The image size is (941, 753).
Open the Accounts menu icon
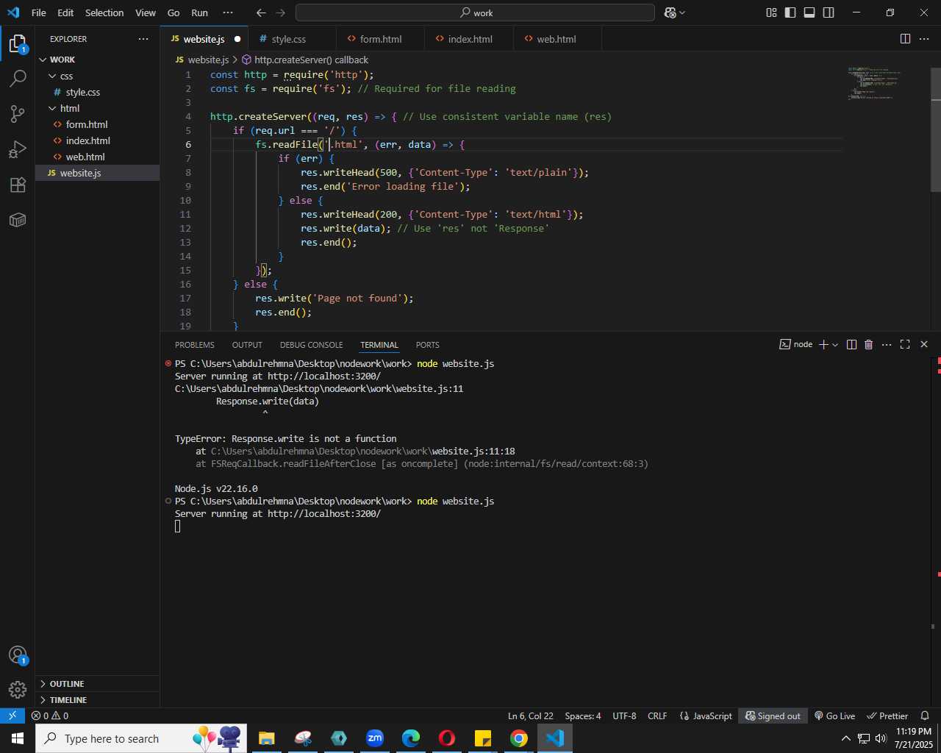coord(18,655)
